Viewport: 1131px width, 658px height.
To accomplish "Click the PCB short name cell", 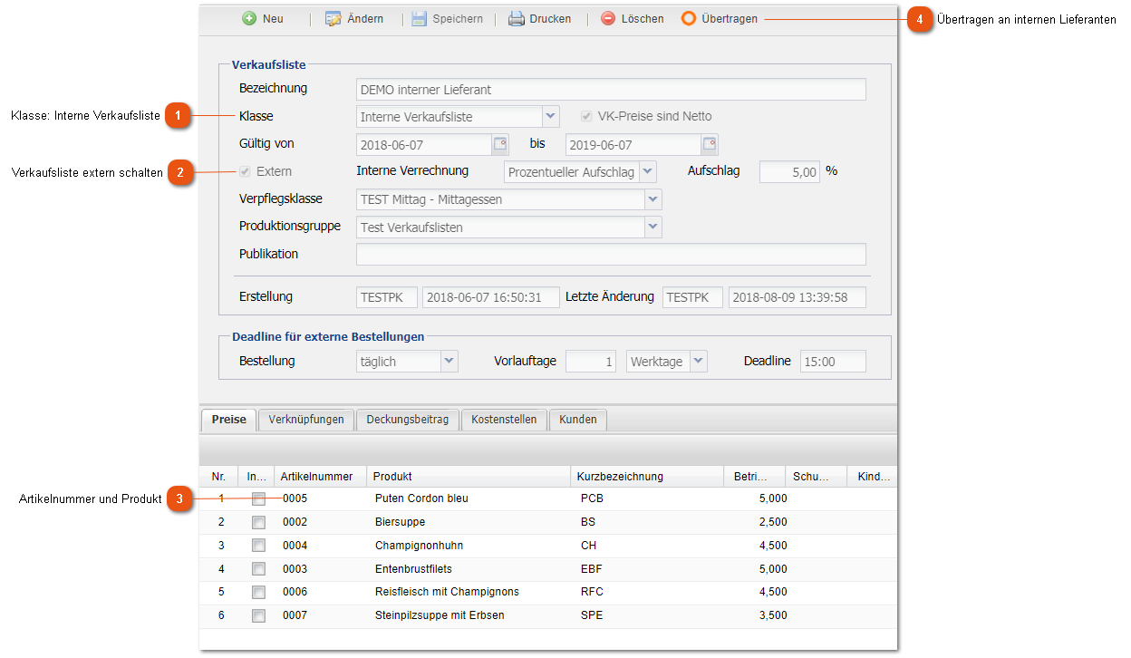I will [592, 498].
